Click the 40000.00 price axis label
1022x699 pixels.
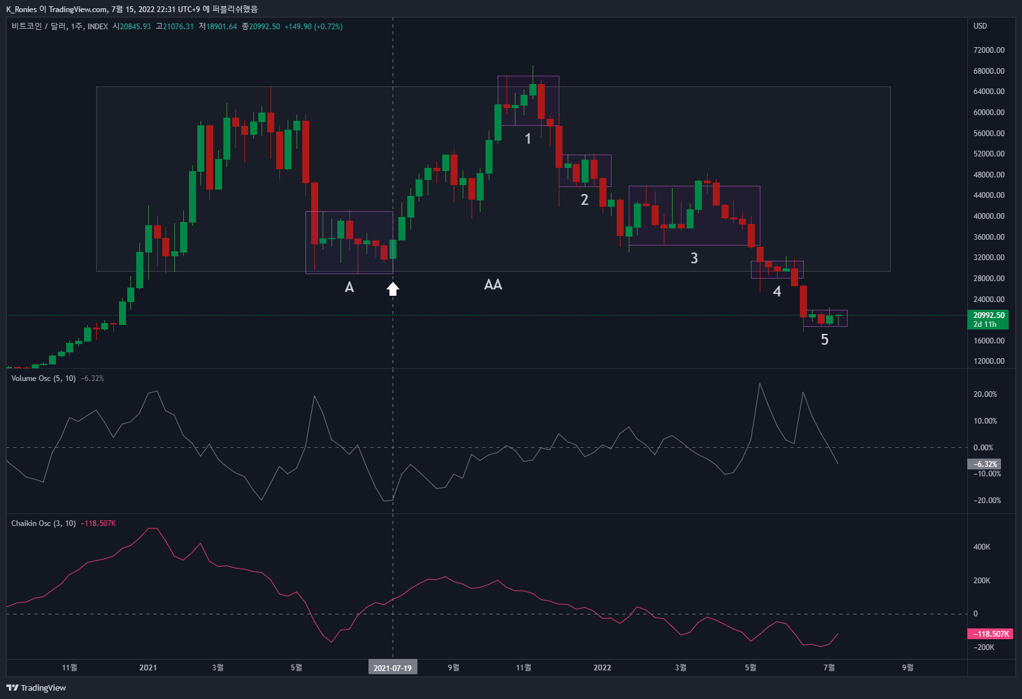coord(989,216)
